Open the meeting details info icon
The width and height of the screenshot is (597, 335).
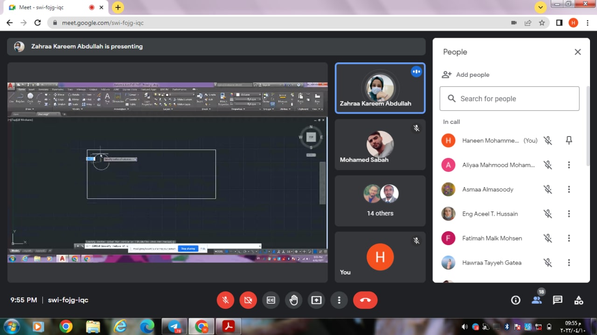[515, 300]
